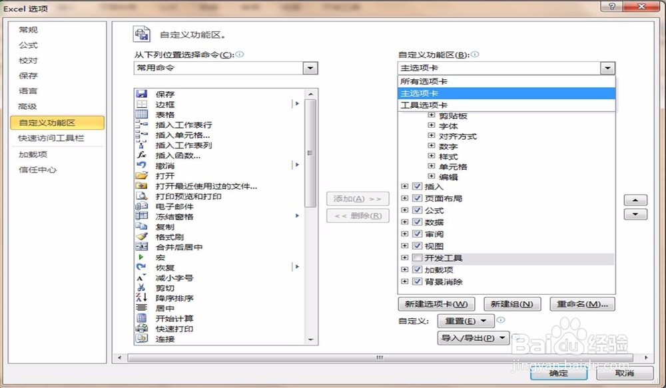This screenshot has width=666, height=388.
Task: Click the Cut (剪切) scissors icon
Action: click(x=141, y=288)
